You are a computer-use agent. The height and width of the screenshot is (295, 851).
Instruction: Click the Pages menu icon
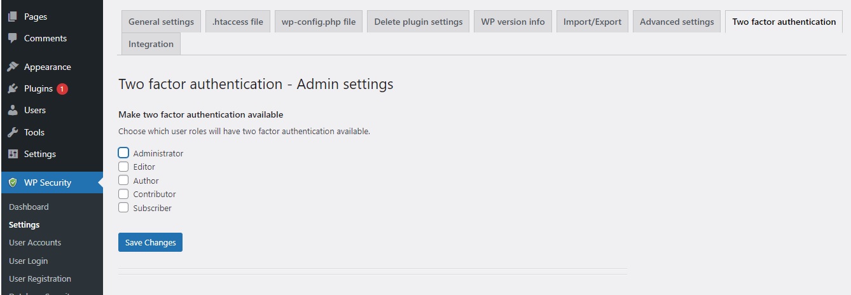[x=13, y=17]
